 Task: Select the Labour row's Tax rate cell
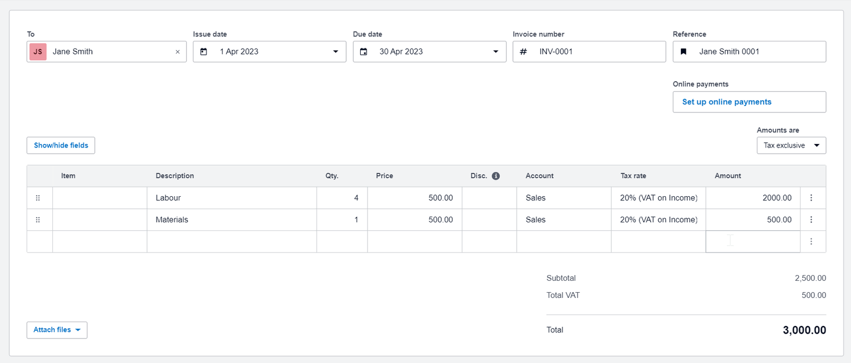[658, 198]
